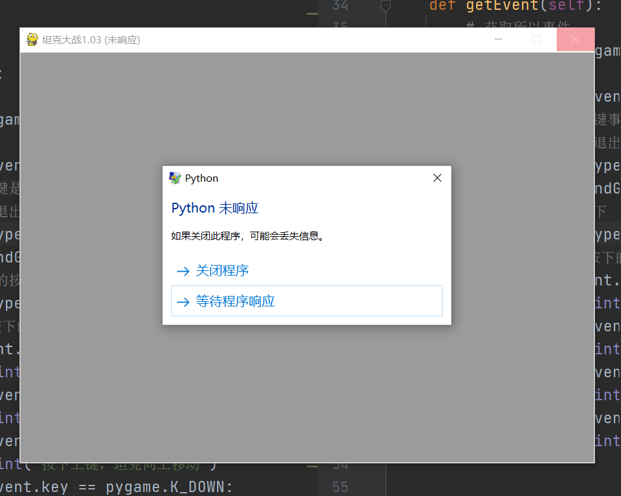Maximize the 坦克大战1.03 window

point(536,39)
